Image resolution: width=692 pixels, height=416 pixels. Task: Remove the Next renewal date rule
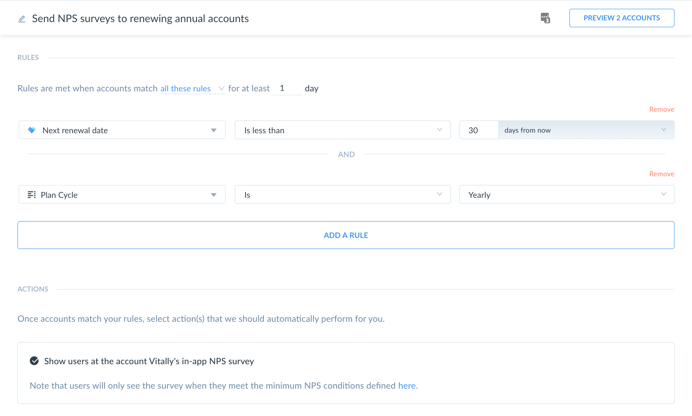pyautogui.click(x=661, y=109)
